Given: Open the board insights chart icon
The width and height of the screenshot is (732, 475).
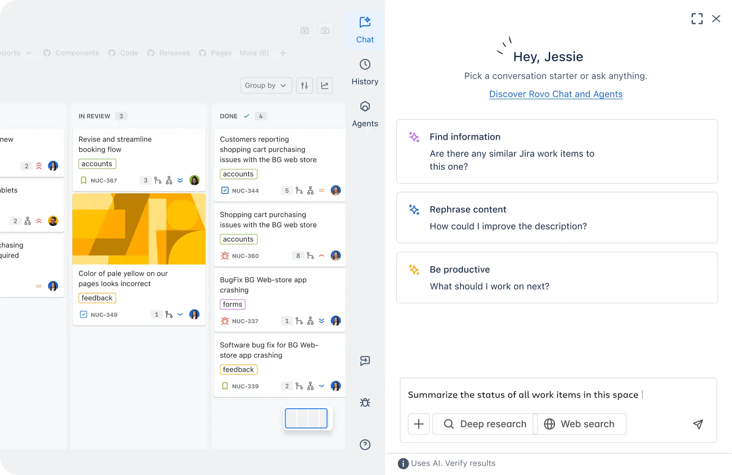Looking at the screenshot, I should click(325, 85).
